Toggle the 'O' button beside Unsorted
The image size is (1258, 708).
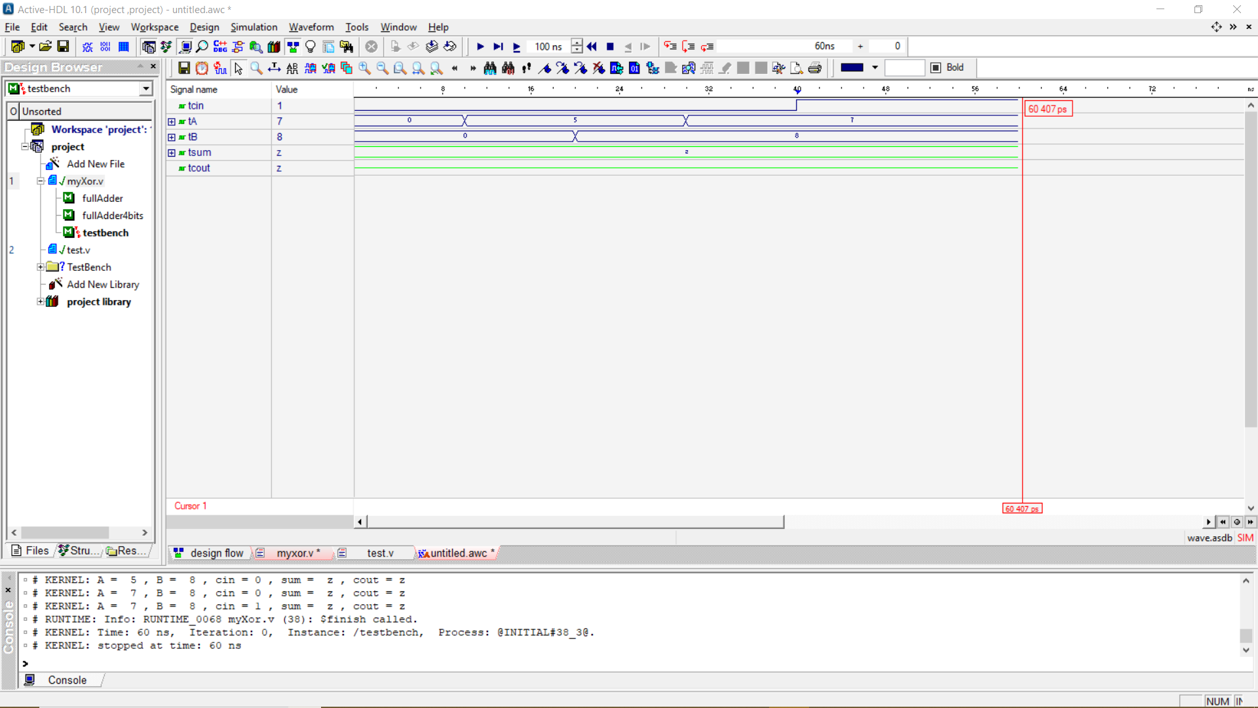pyautogui.click(x=13, y=111)
